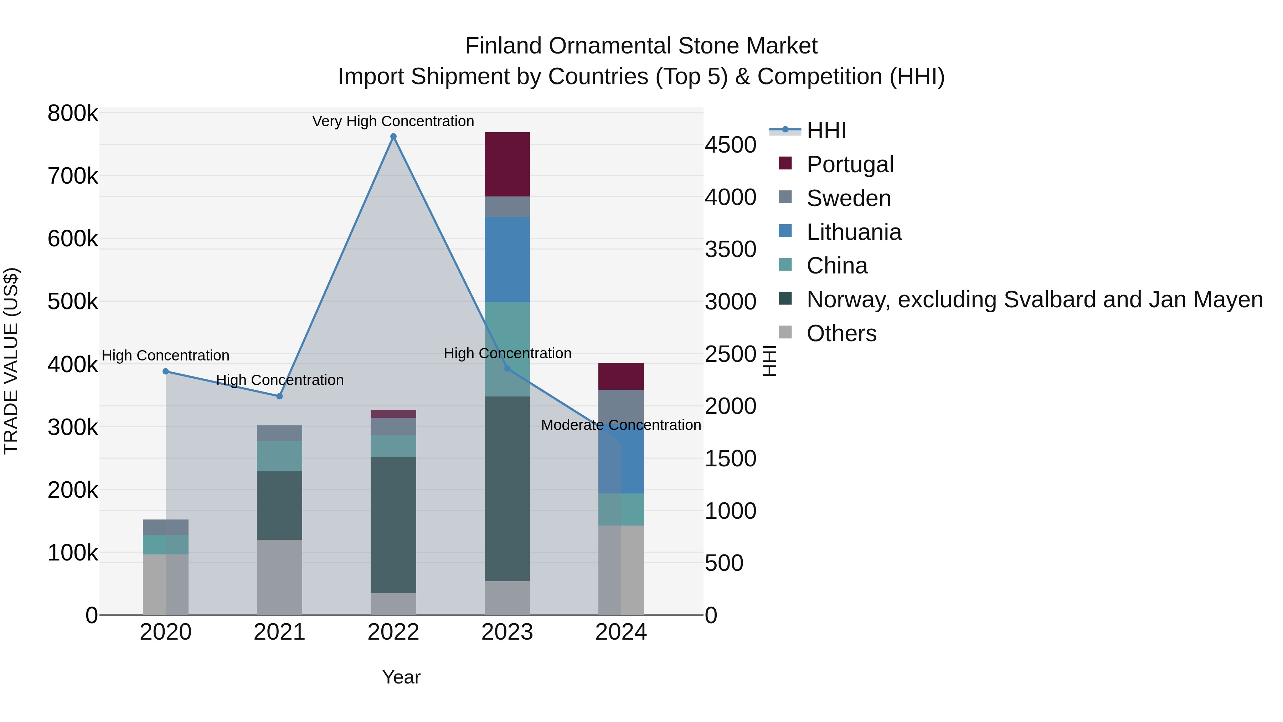The image size is (1283, 722).
Task: Click the Norway segment of the 2022 bar
Action: 393,525
